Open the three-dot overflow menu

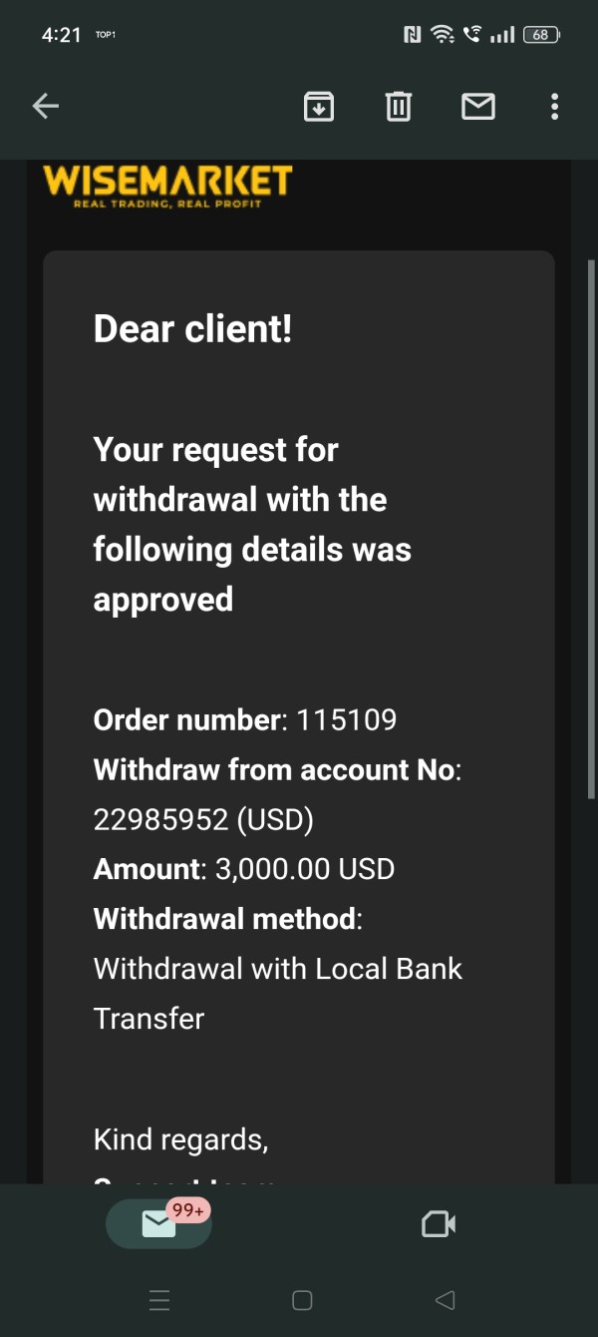[x=554, y=106]
